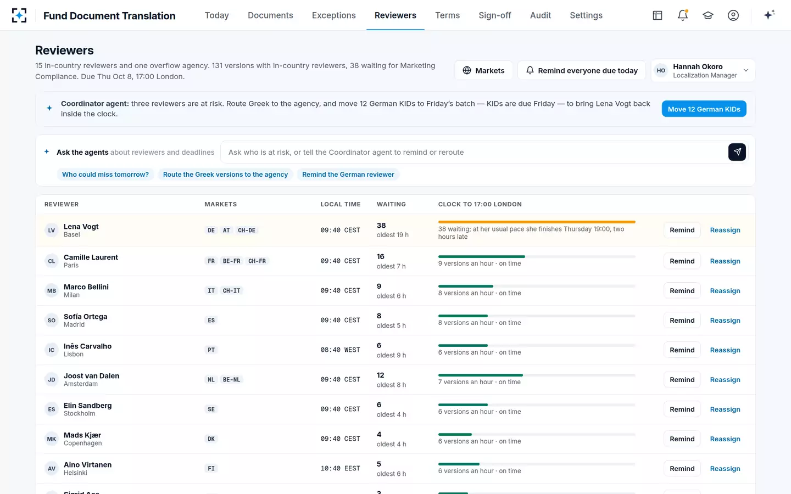Open the layout panel icon in header
The width and height of the screenshot is (791, 494).
click(658, 15)
